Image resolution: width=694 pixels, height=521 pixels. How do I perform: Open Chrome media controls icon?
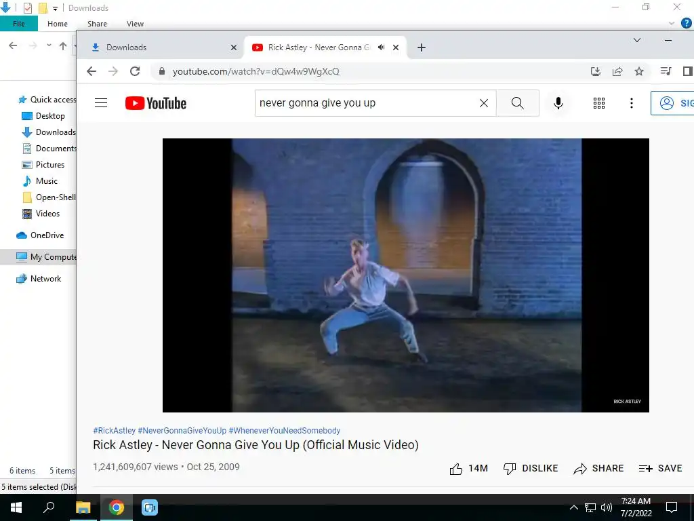[x=666, y=71]
